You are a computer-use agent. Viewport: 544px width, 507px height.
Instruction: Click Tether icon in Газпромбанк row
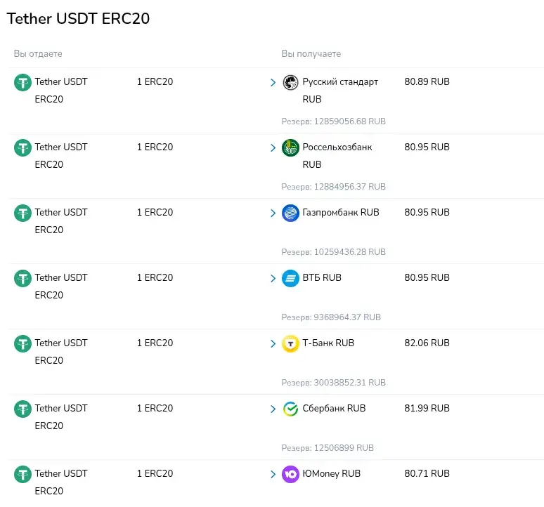click(x=22, y=213)
